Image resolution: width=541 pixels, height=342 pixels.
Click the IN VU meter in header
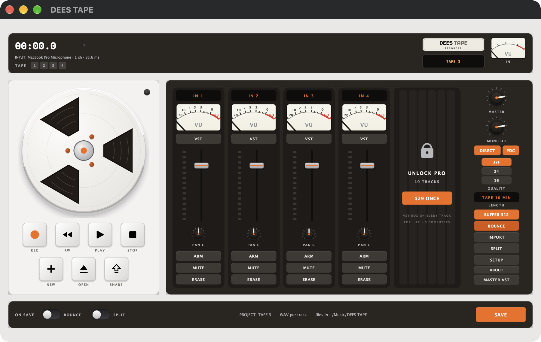508,48
